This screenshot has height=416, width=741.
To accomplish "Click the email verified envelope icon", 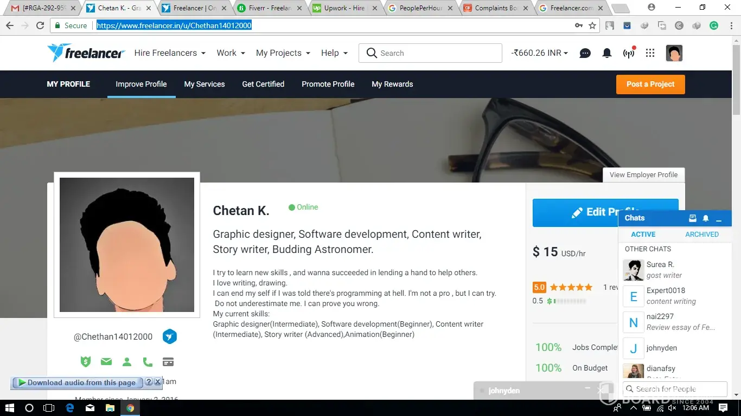I will [106, 362].
